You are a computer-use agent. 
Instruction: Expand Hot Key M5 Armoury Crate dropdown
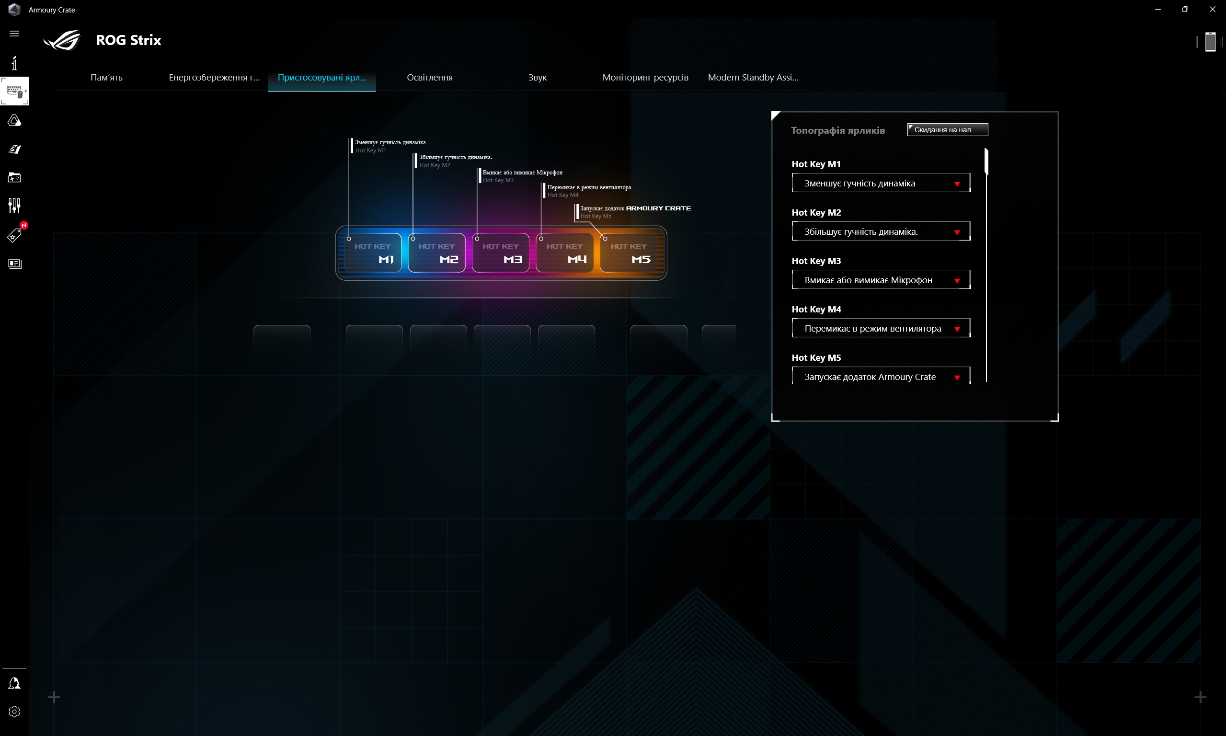881,377
